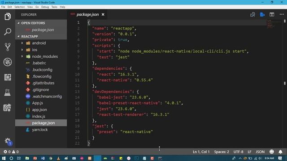Screen dimensions: 287x161
Task: Change indentation via Spaces: 2
Action: click(222, 152)
